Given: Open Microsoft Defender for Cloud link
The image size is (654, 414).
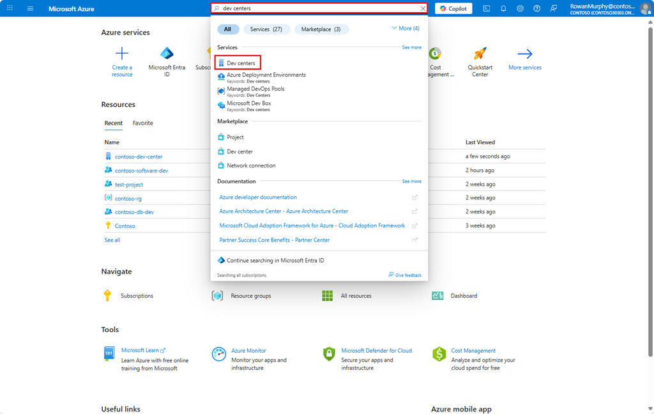Looking at the screenshot, I should coord(376,351).
